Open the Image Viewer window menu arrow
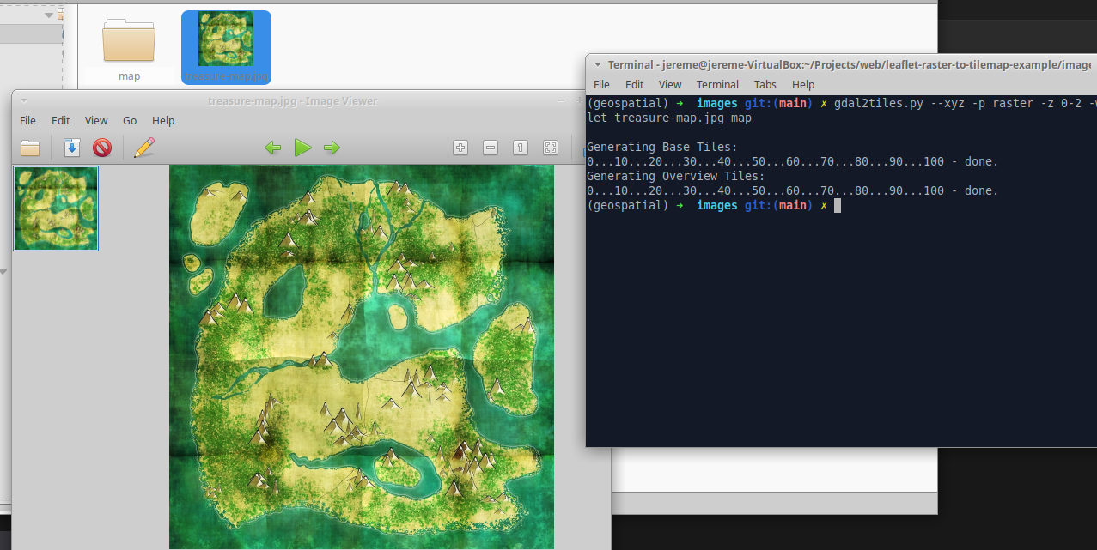This screenshot has height=550, width=1097. [x=23, y=100]
